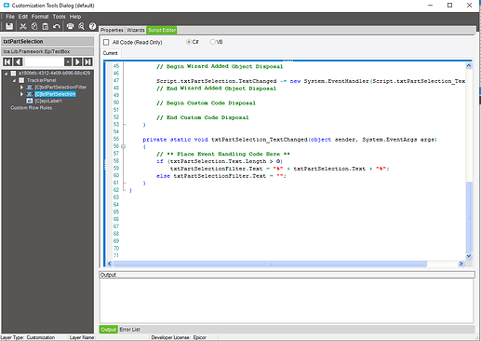Click the Print icon in toolbar
481x341 pixels.
click(x=71, y=26)
